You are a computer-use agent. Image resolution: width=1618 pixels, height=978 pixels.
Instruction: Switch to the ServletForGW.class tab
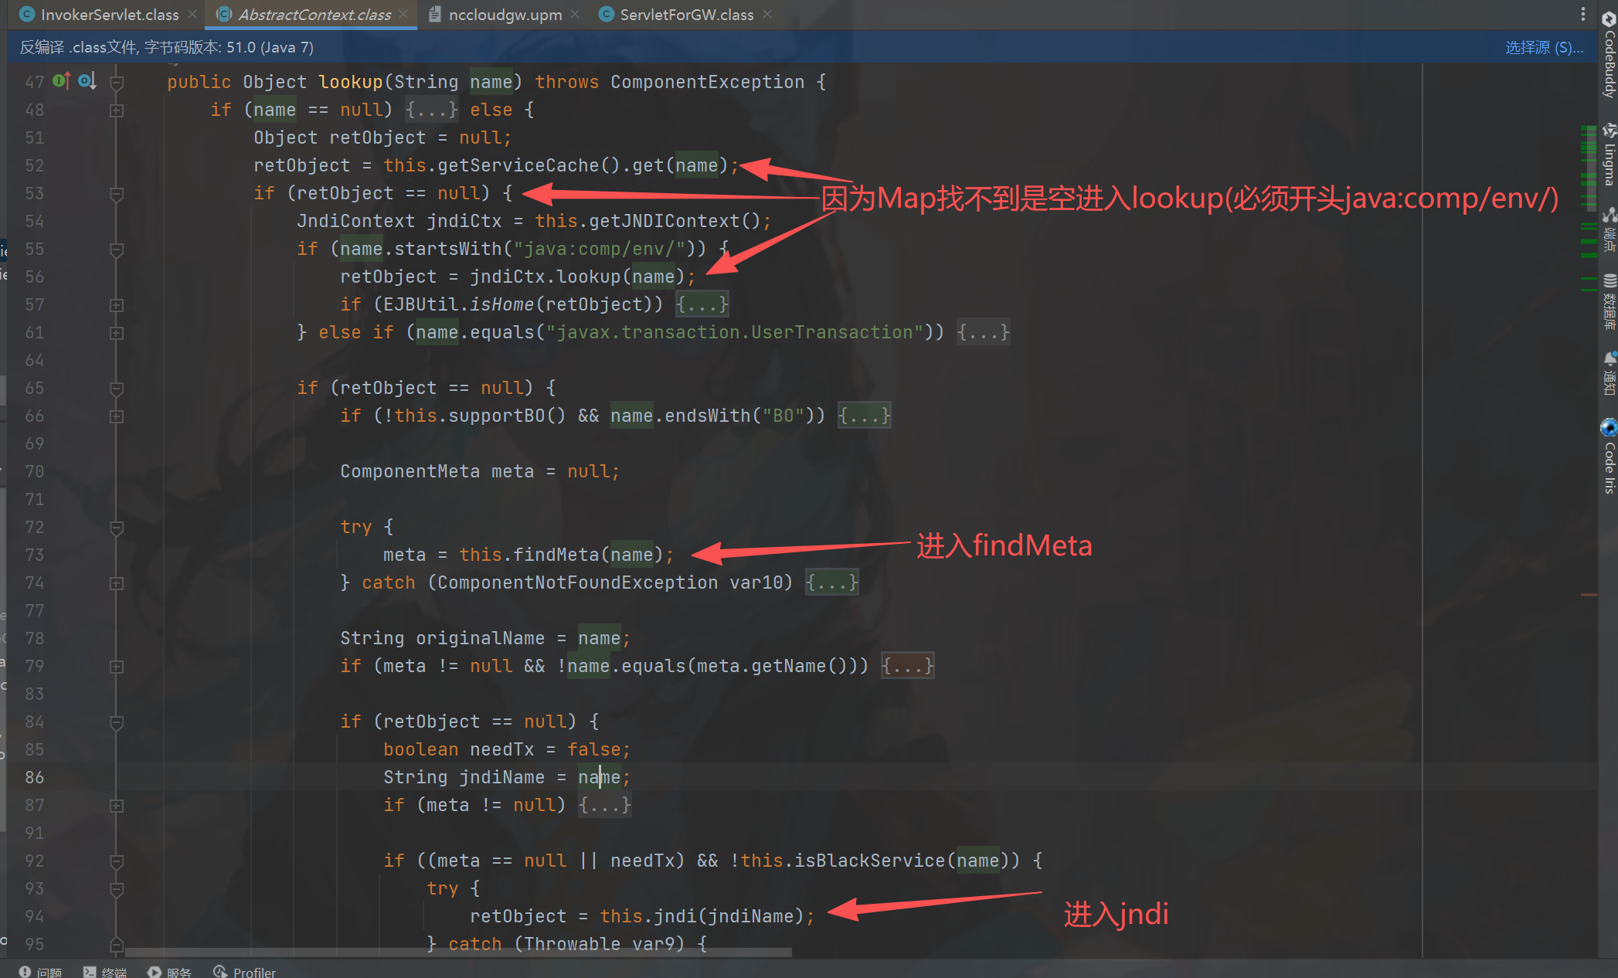tap(685, 15)
